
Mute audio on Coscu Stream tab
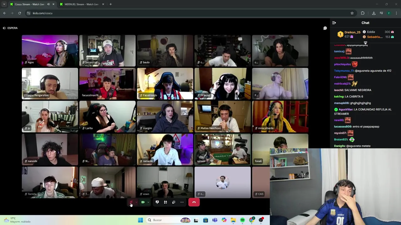click(x=48, y=4)
